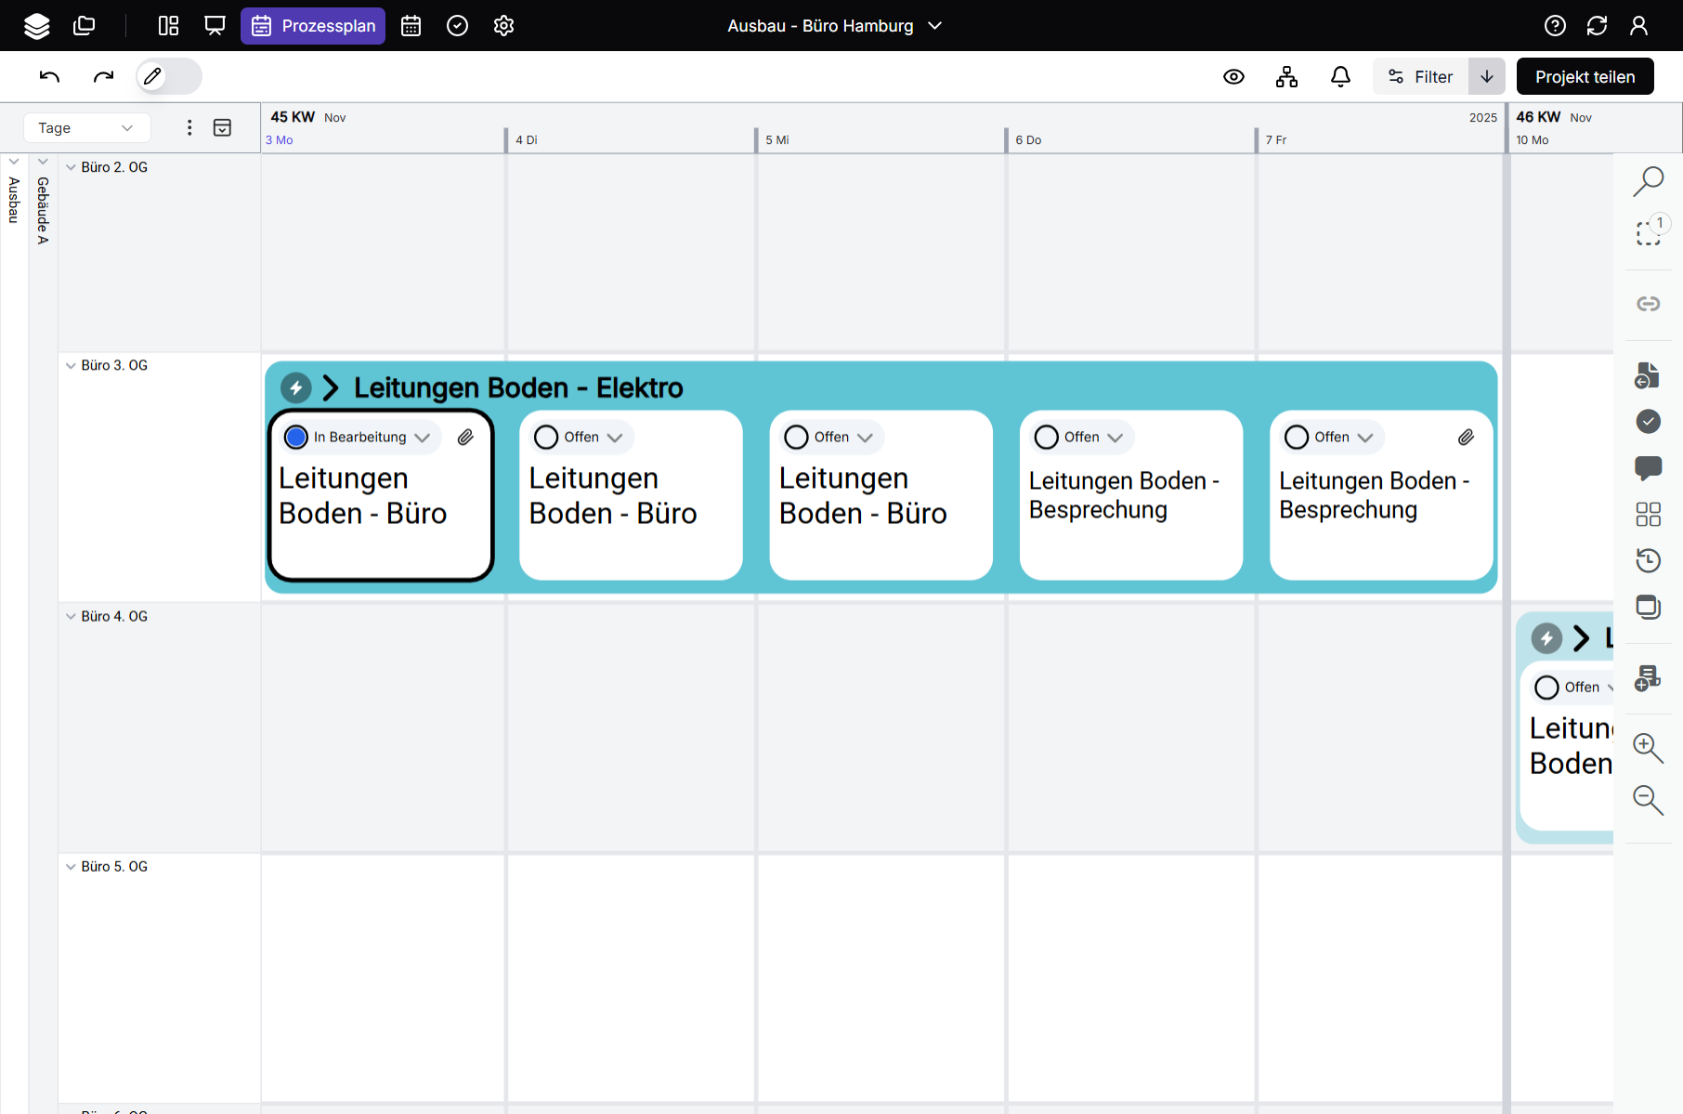Open the Tage time scale dropdown
The height and width of the screenshot is (1114, 1683).
tap(85, 128)
